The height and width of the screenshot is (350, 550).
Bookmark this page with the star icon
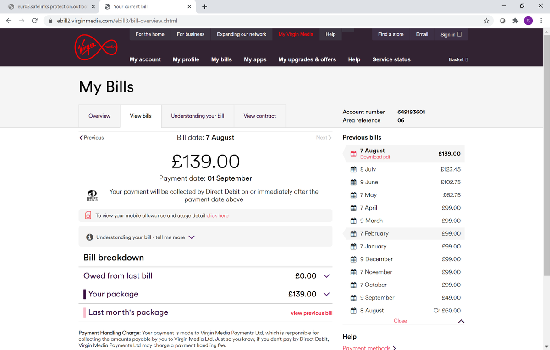486,21
